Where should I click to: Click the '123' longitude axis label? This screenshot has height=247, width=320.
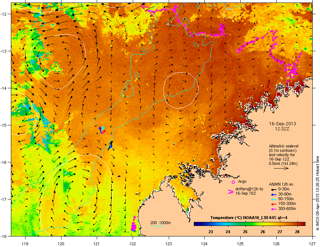(169, 243)
